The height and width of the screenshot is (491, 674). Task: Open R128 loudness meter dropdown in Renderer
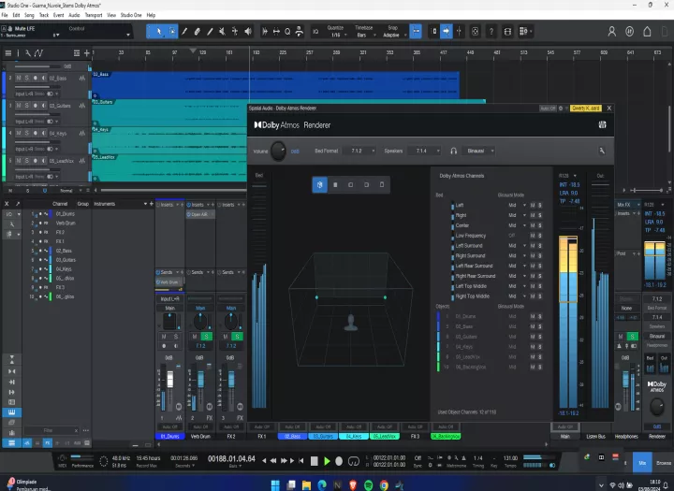(x=567, y=176)
